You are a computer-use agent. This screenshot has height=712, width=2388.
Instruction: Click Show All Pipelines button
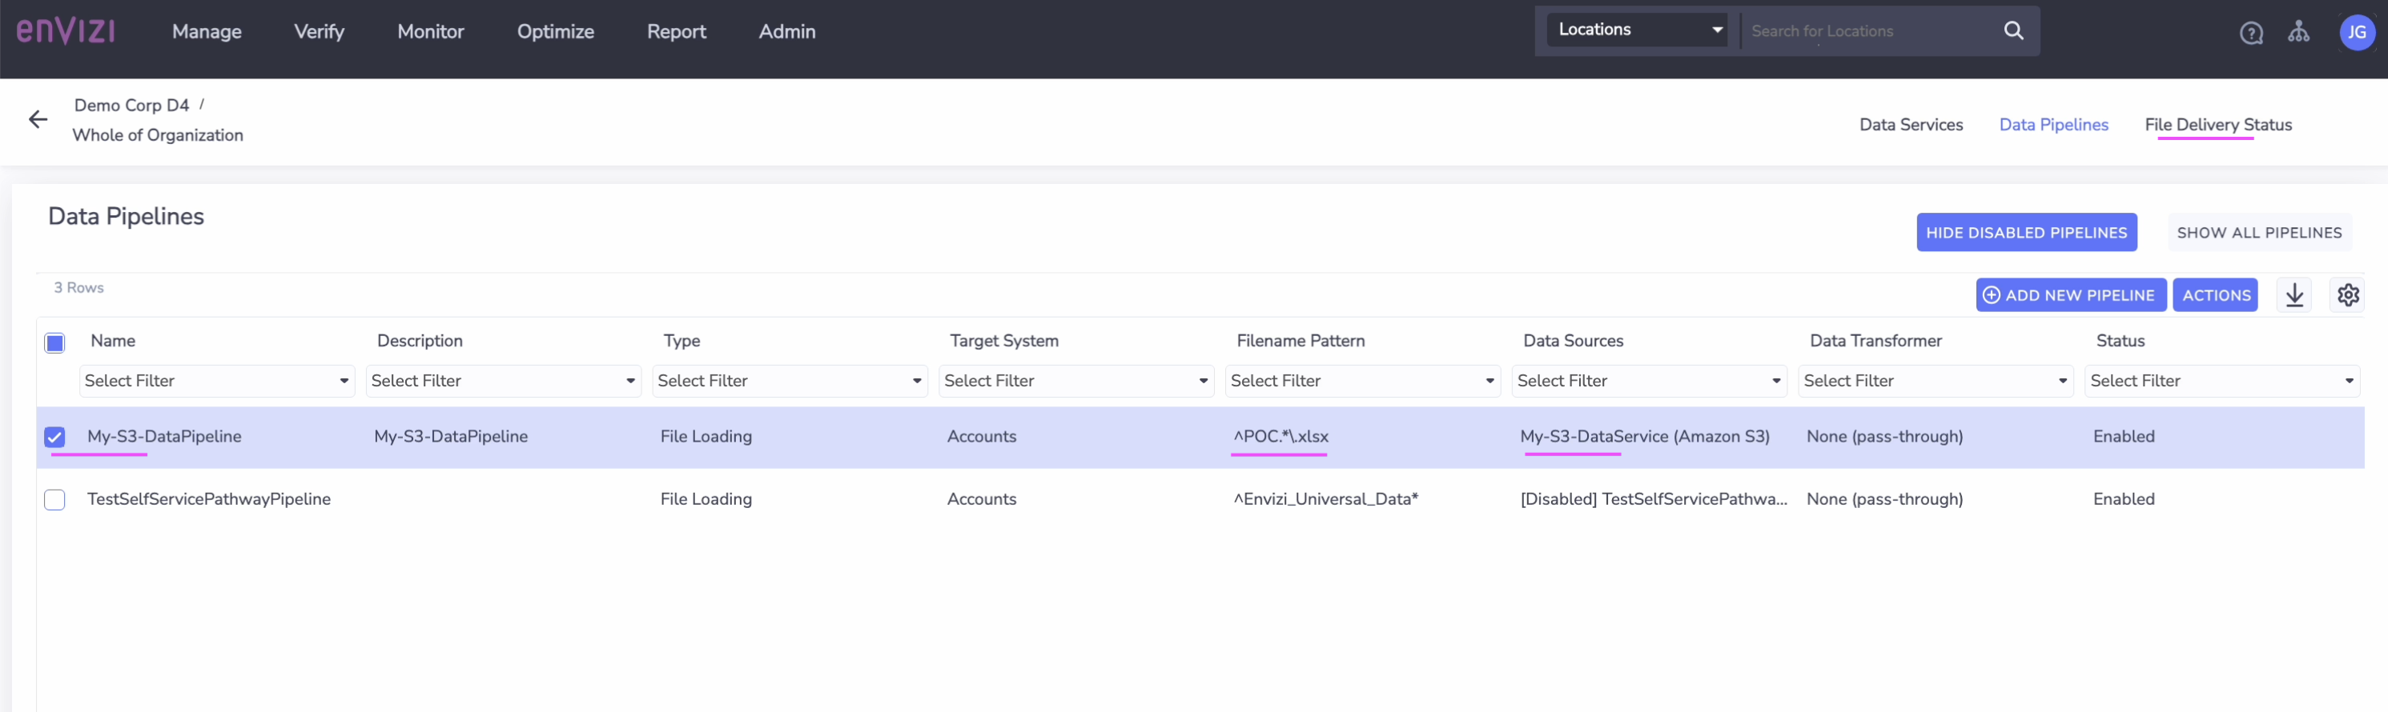tap(2258, 232)
